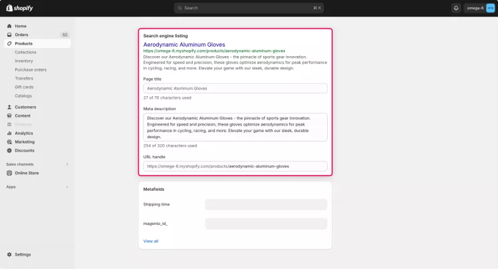Click the Discounts badge icon

coord(9,151)
